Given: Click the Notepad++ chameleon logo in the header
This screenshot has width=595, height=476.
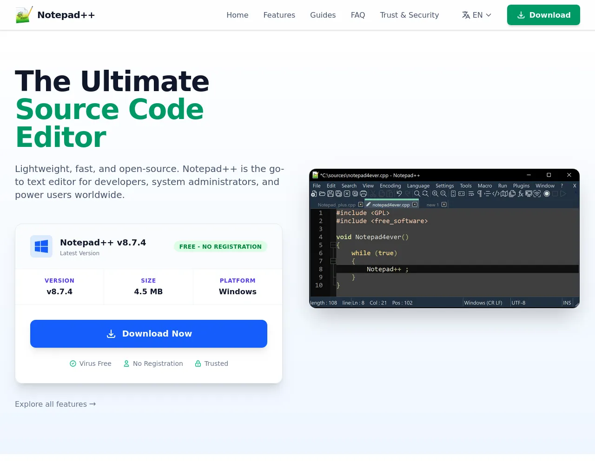Looking at the screenshot, I should tap(24, 15).
